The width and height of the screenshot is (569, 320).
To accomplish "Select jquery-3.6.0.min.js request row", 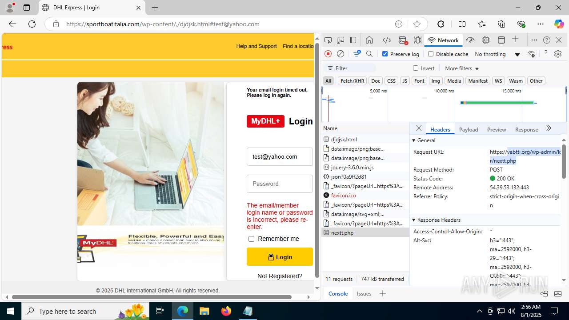I will pyautogui.click(x=365, y=167).
